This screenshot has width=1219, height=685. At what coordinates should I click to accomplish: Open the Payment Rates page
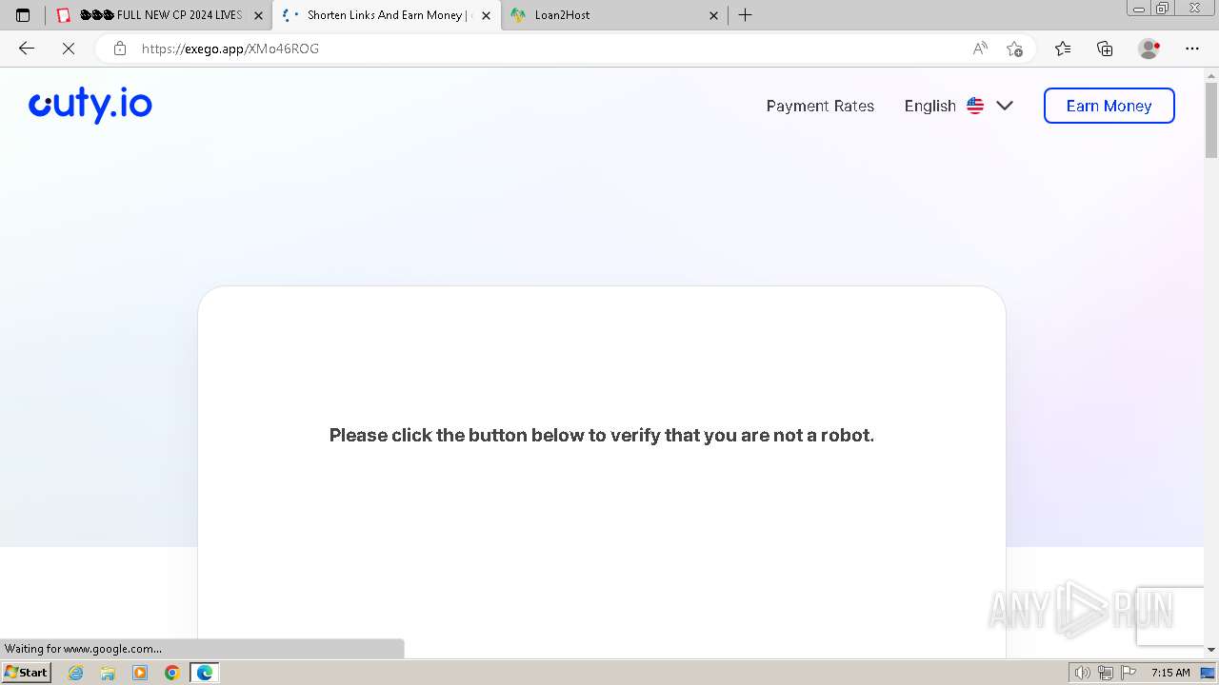tap(820, 106)
